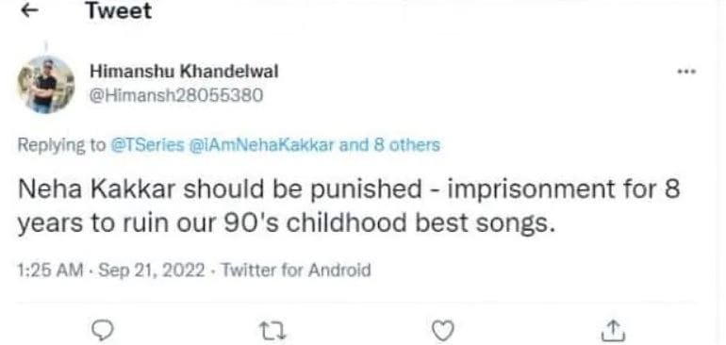Screen dimensions: 726x345
Task: Retweet this post using the retweet icon
Action: tap(272, 331)
